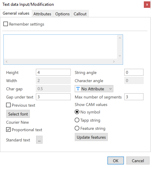The width and height of the screenshot is (151, 169).
Task: Select the Tapp string radio button
Action: pos(77,120)
